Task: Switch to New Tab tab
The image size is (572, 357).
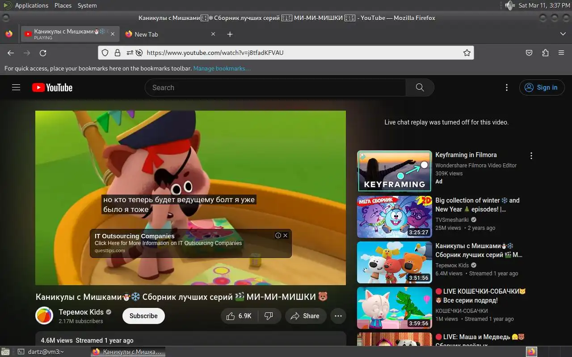Action: pos(170,34)
